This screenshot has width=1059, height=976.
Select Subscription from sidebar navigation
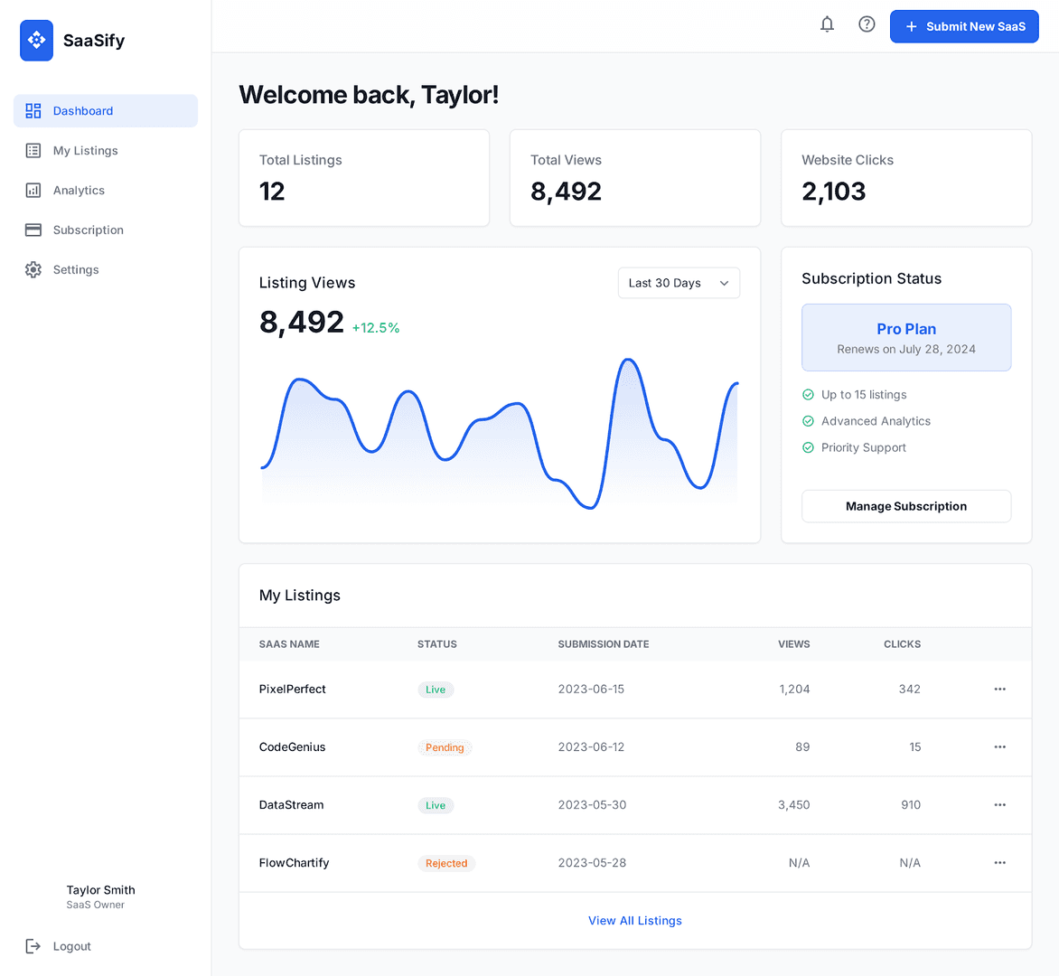(x=88, y=230)
